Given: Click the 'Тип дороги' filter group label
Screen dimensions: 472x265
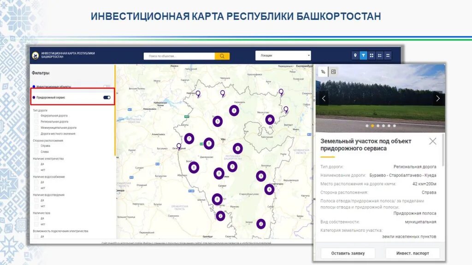Looking at the screenshot, I should 40,110.
